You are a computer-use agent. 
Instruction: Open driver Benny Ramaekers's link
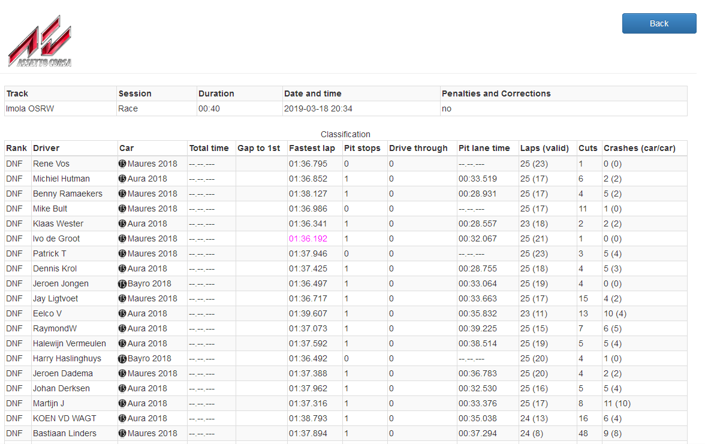click(x=68, y=194)
